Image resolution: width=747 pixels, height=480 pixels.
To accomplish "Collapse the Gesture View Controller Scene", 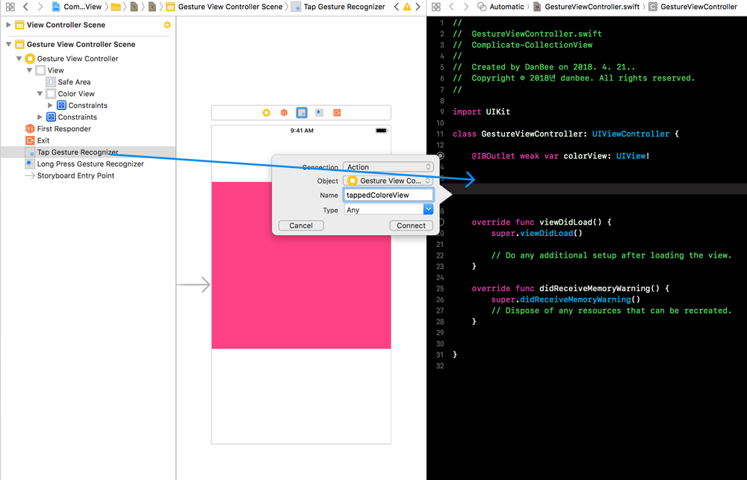I will point(8,44).
